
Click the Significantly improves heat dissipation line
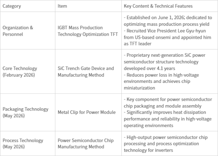pos(168,119)
